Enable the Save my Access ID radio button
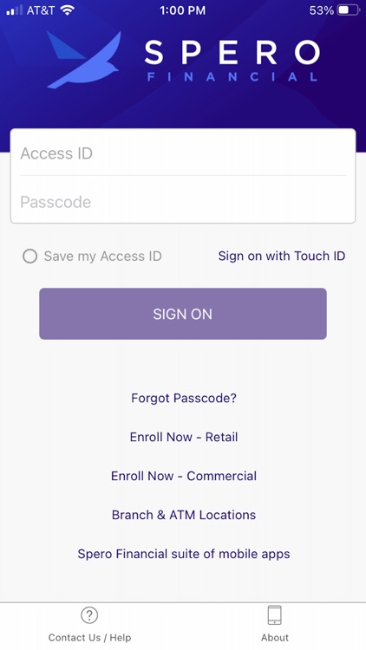Screen dimensions: 366x650 [29, 257]
